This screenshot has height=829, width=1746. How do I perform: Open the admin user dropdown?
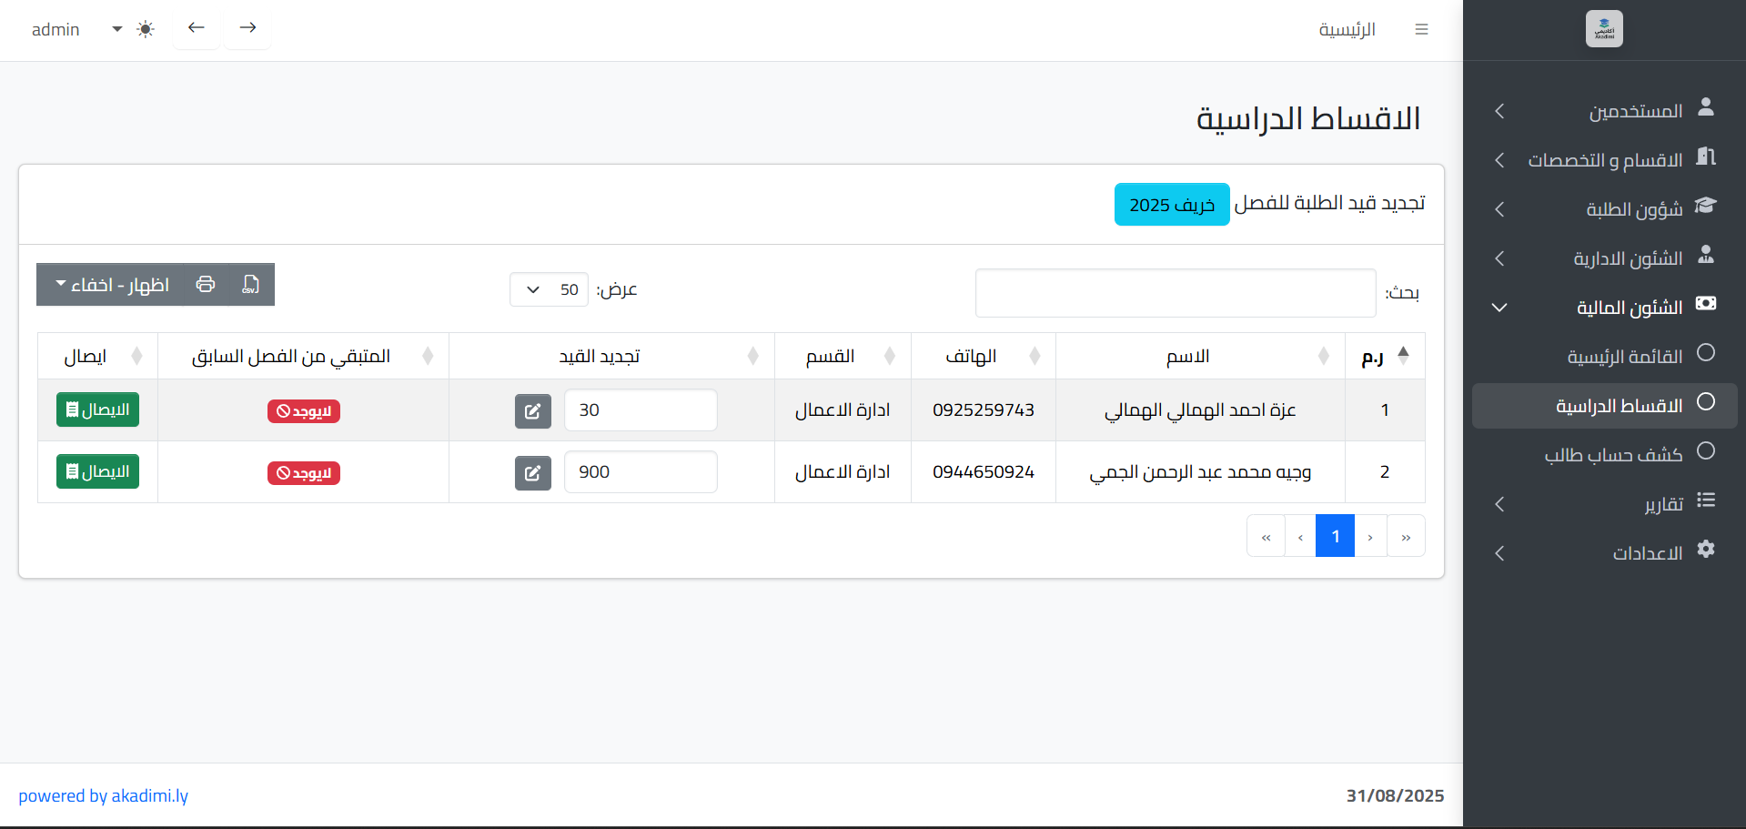pos(76,29)
